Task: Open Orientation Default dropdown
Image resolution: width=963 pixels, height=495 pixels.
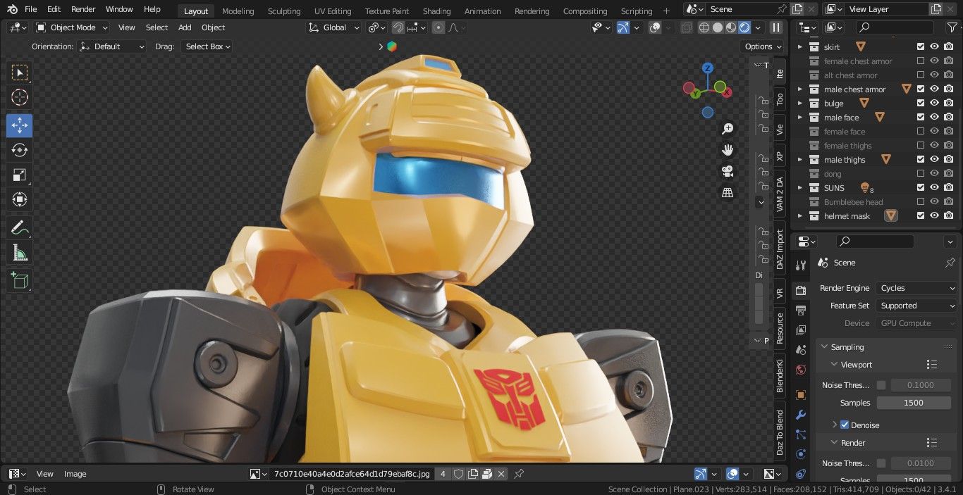Action: click(x=113, y=46)
